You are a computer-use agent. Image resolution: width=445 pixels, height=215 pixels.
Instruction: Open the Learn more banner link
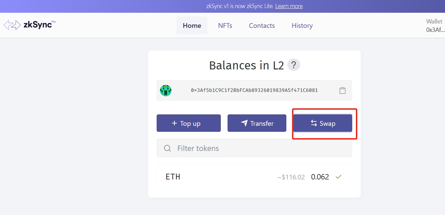click(289, 6)
